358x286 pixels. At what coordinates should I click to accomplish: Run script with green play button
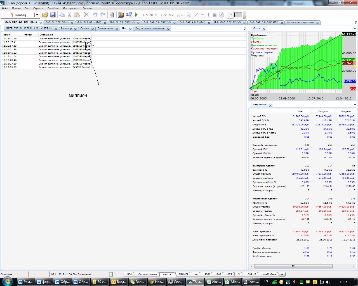coord(136,15)
